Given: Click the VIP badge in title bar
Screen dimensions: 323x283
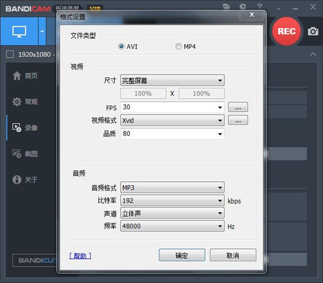Looking at the screenshot, I should (95, 8).
